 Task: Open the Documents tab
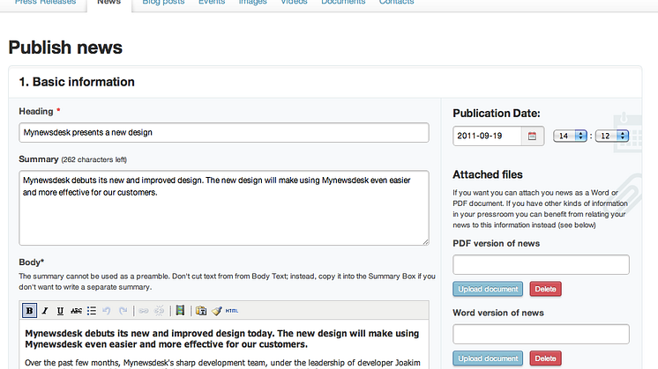[343, 2]
